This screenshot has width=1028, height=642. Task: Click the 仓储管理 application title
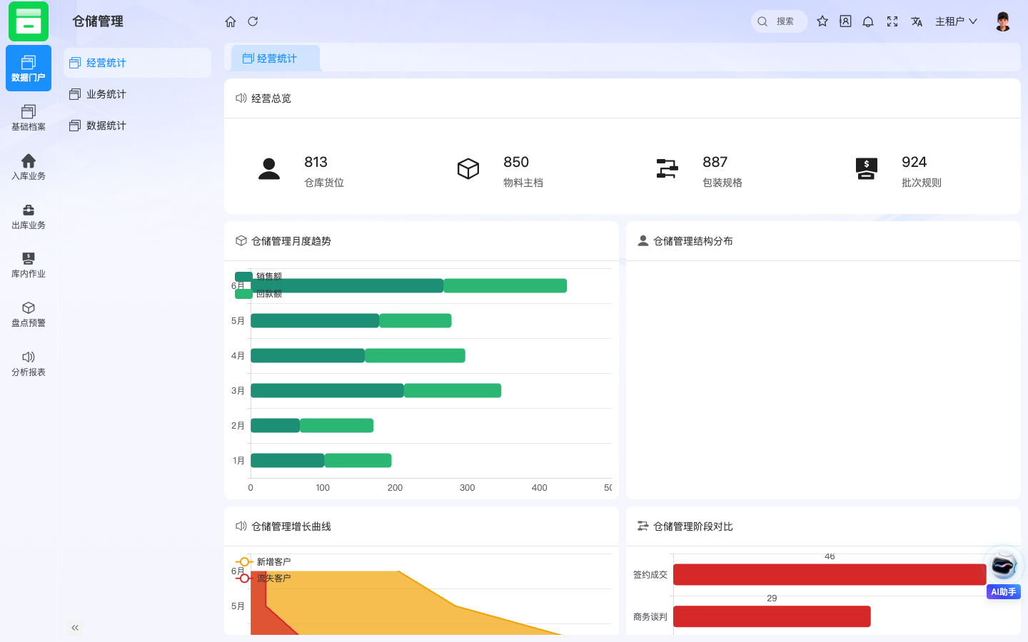(98, 21)
